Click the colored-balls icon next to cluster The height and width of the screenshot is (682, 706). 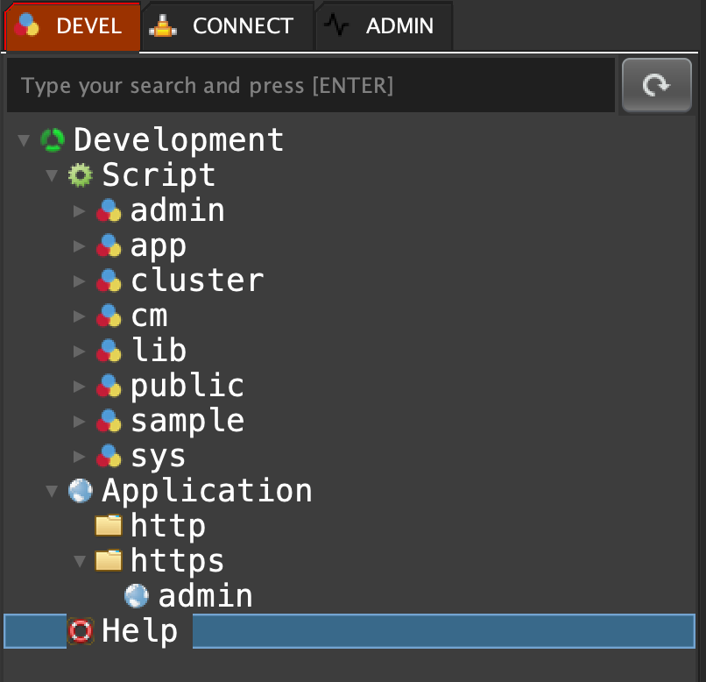click(109, 281)
